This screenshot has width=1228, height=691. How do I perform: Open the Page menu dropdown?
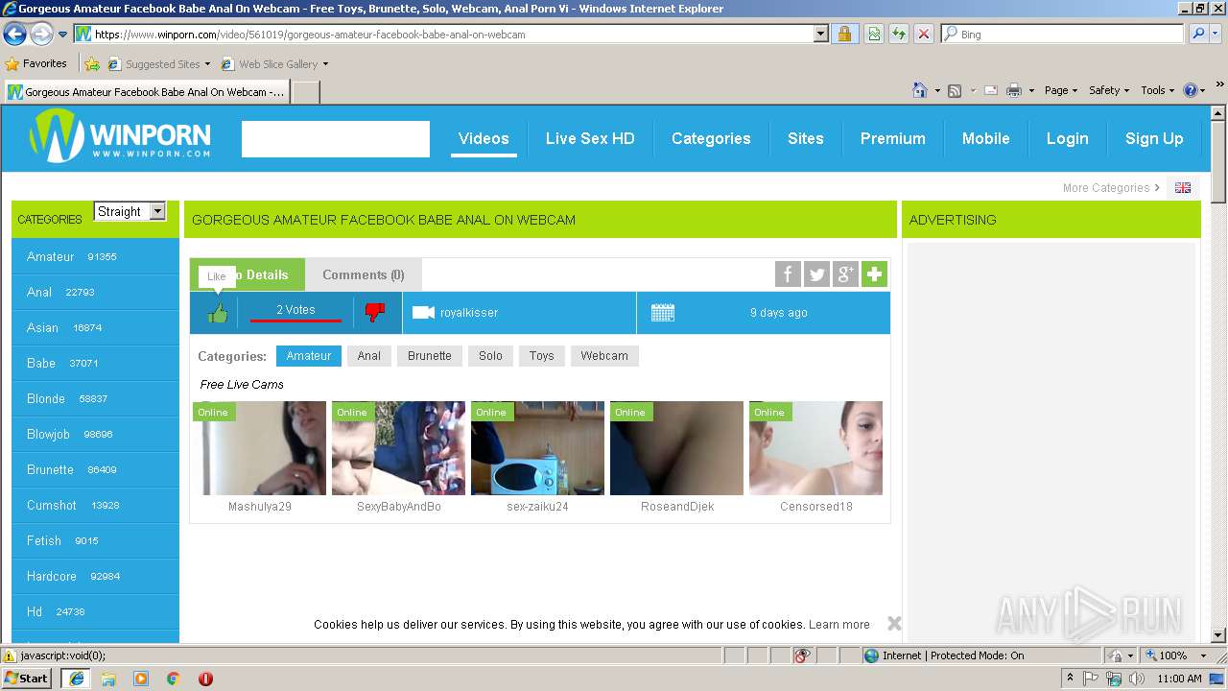1060,90
